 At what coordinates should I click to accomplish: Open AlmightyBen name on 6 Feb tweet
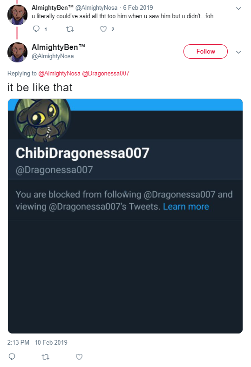coord(53,7)
